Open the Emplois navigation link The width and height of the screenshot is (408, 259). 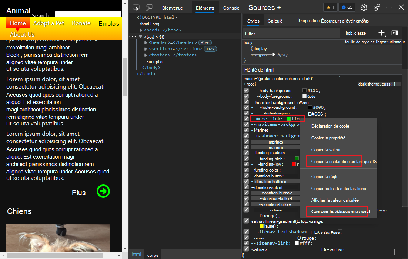[109, 24]
